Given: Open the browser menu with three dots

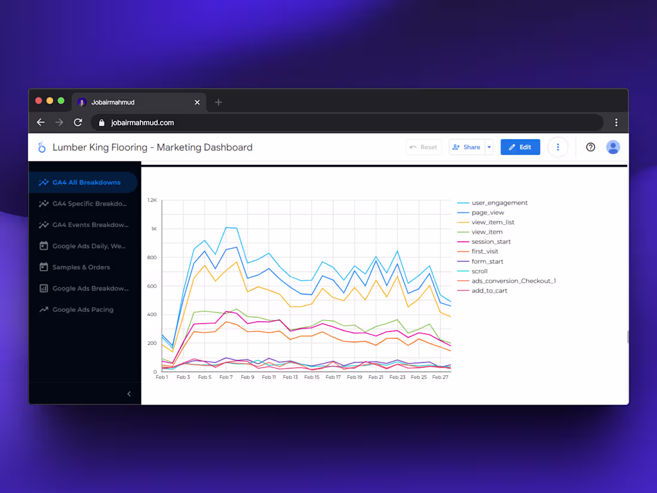Looking at the screenshot, I should tap(616, 122).
